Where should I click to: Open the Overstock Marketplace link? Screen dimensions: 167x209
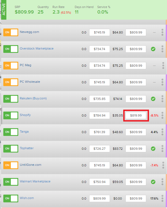coord(37,48)
